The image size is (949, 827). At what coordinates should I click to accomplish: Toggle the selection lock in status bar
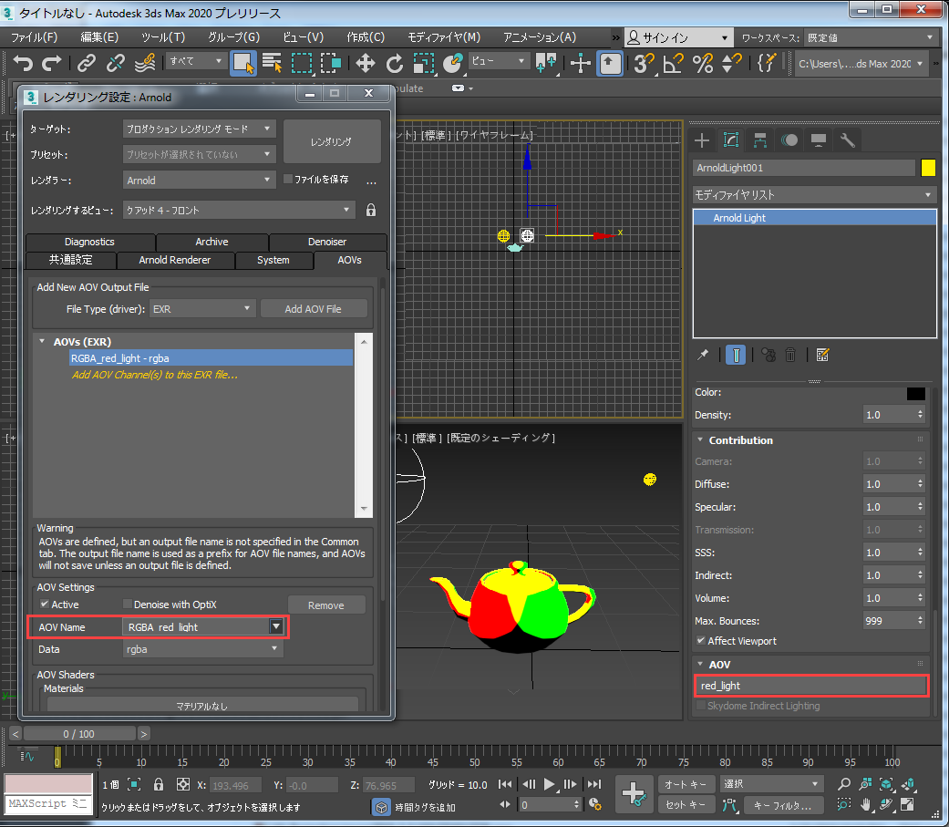pyautogui.click(x=159, y=785)
